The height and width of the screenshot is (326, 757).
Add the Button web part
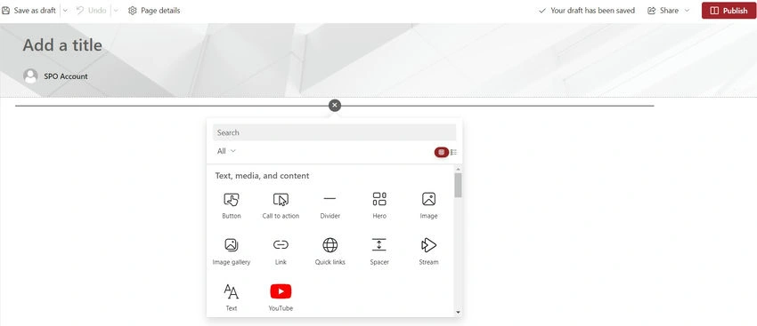point(232,205)
